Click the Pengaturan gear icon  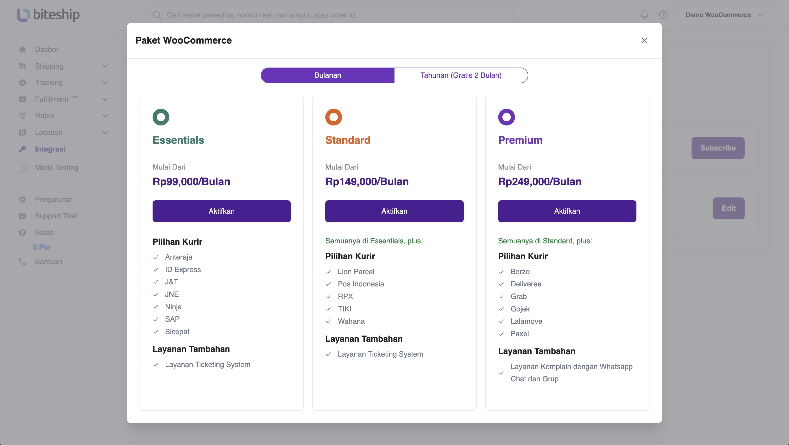[x=22, y=199]
